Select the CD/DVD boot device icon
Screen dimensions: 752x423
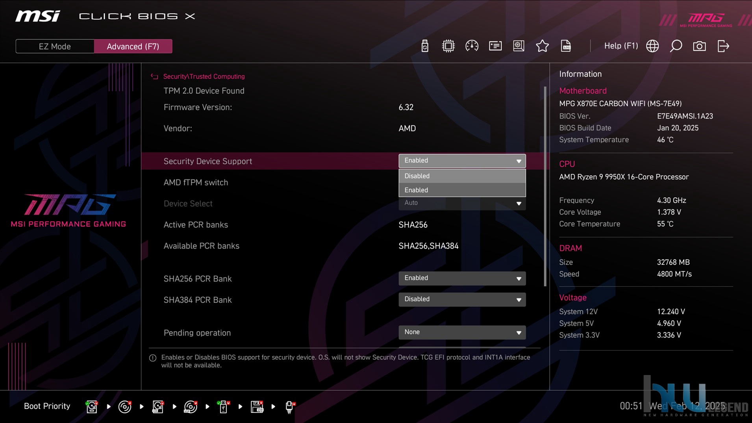pyautogui.click(x=125, y=406)
